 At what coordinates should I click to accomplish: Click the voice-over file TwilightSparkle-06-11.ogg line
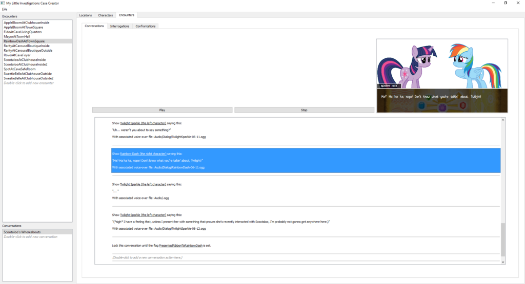tap(159, 137)
